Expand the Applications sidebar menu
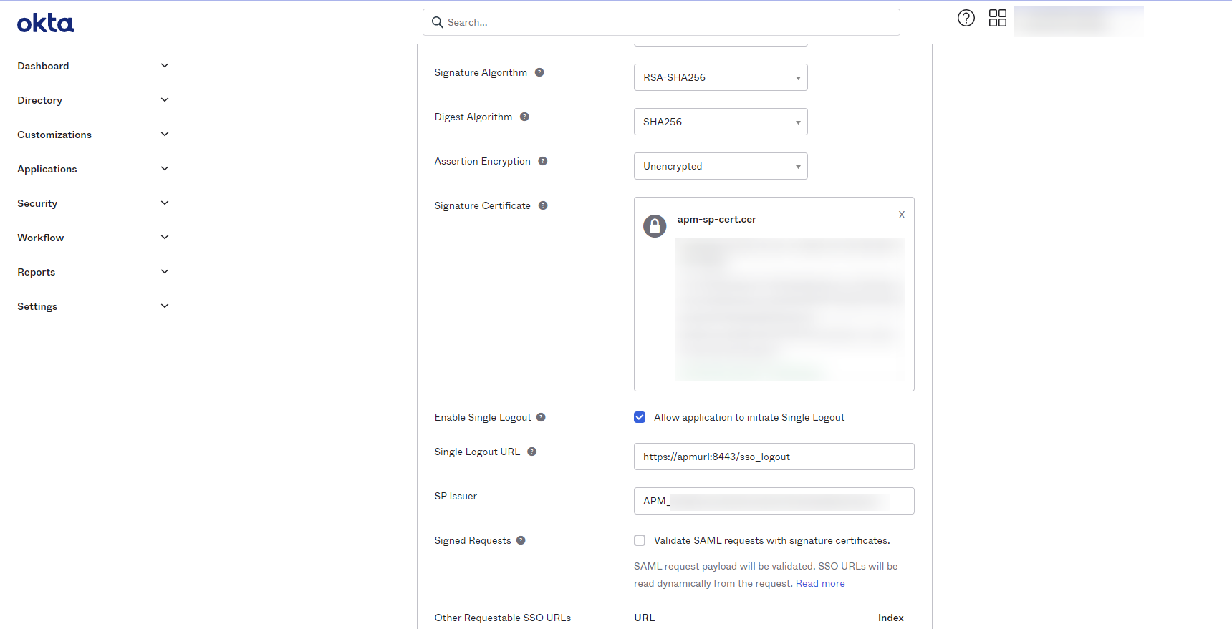 [93, 169]
